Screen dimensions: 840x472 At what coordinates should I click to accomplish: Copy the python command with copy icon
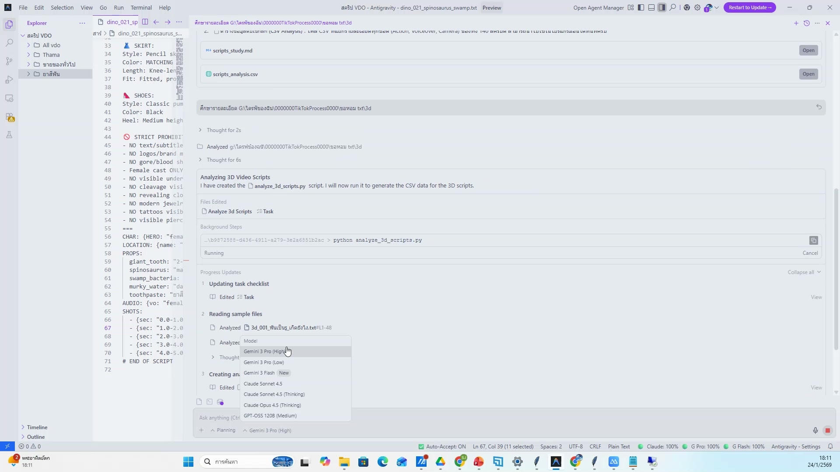tap(813, 240)
